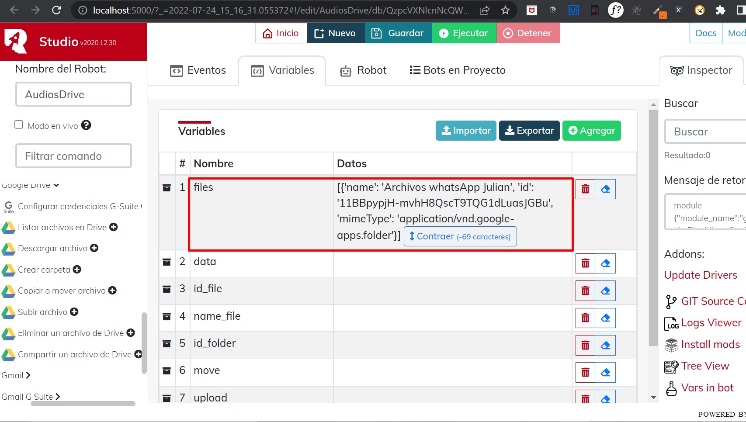Add a new variable with Agregar

point(591,130)
